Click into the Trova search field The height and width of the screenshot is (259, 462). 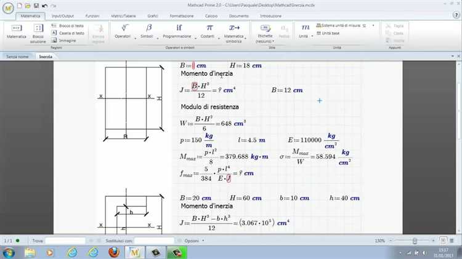pos(65,241)
